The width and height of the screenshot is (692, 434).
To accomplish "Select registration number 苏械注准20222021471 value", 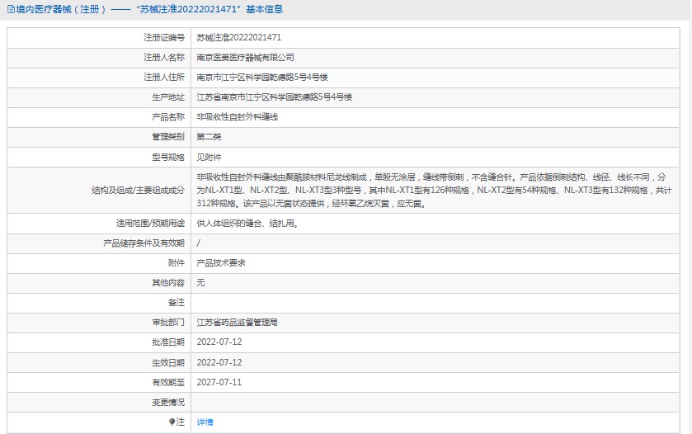I will [x=238, y=37].
